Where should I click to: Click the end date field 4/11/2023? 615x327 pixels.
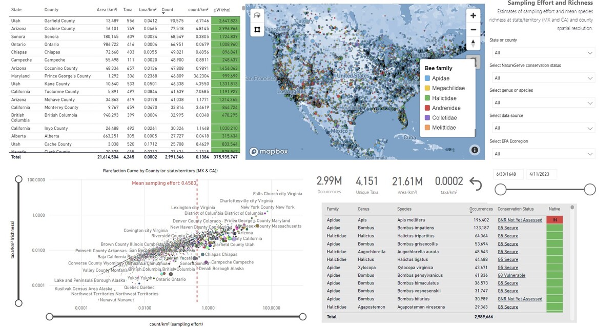tap(541, 174)
